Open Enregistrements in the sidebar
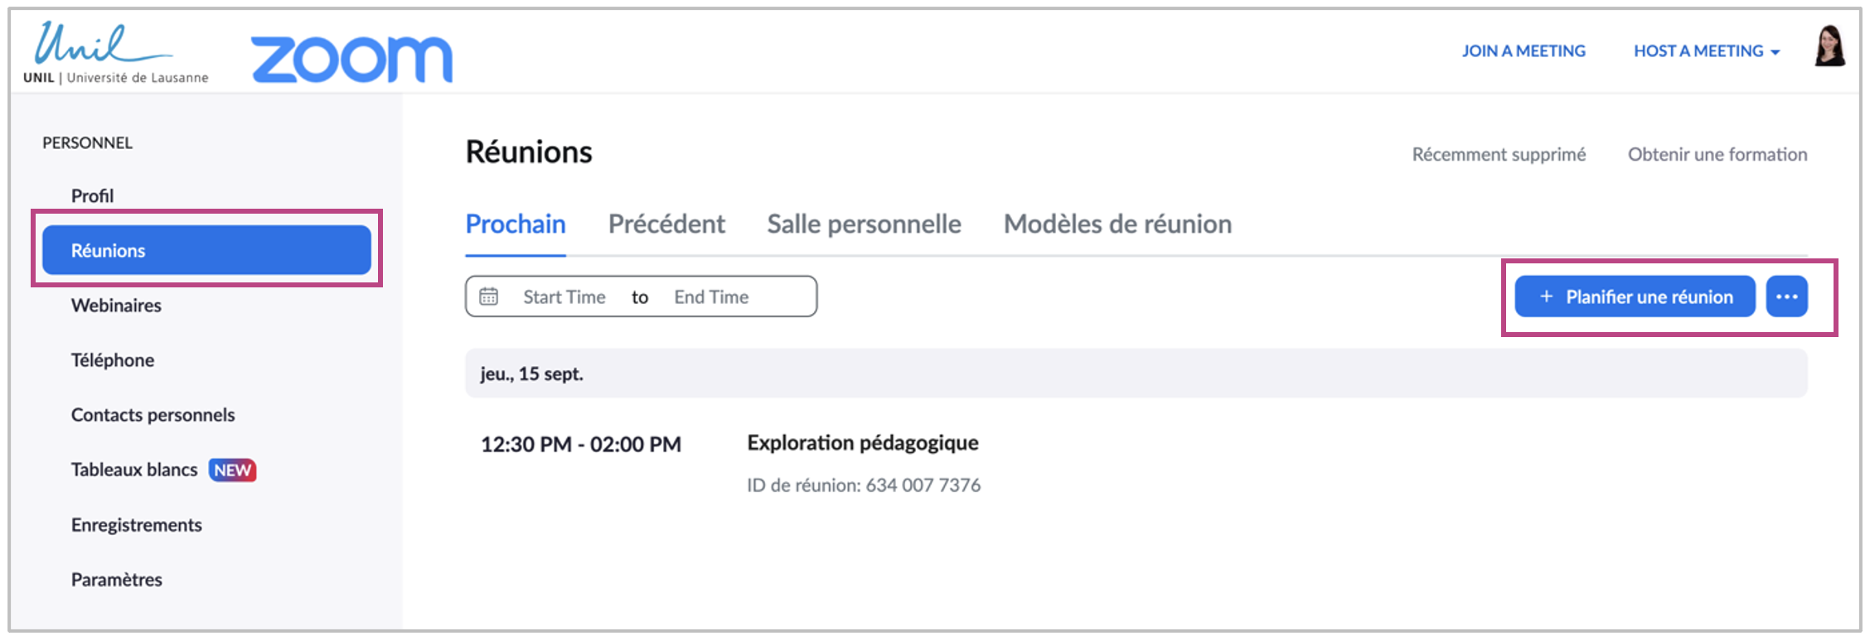 pos(137,525)
